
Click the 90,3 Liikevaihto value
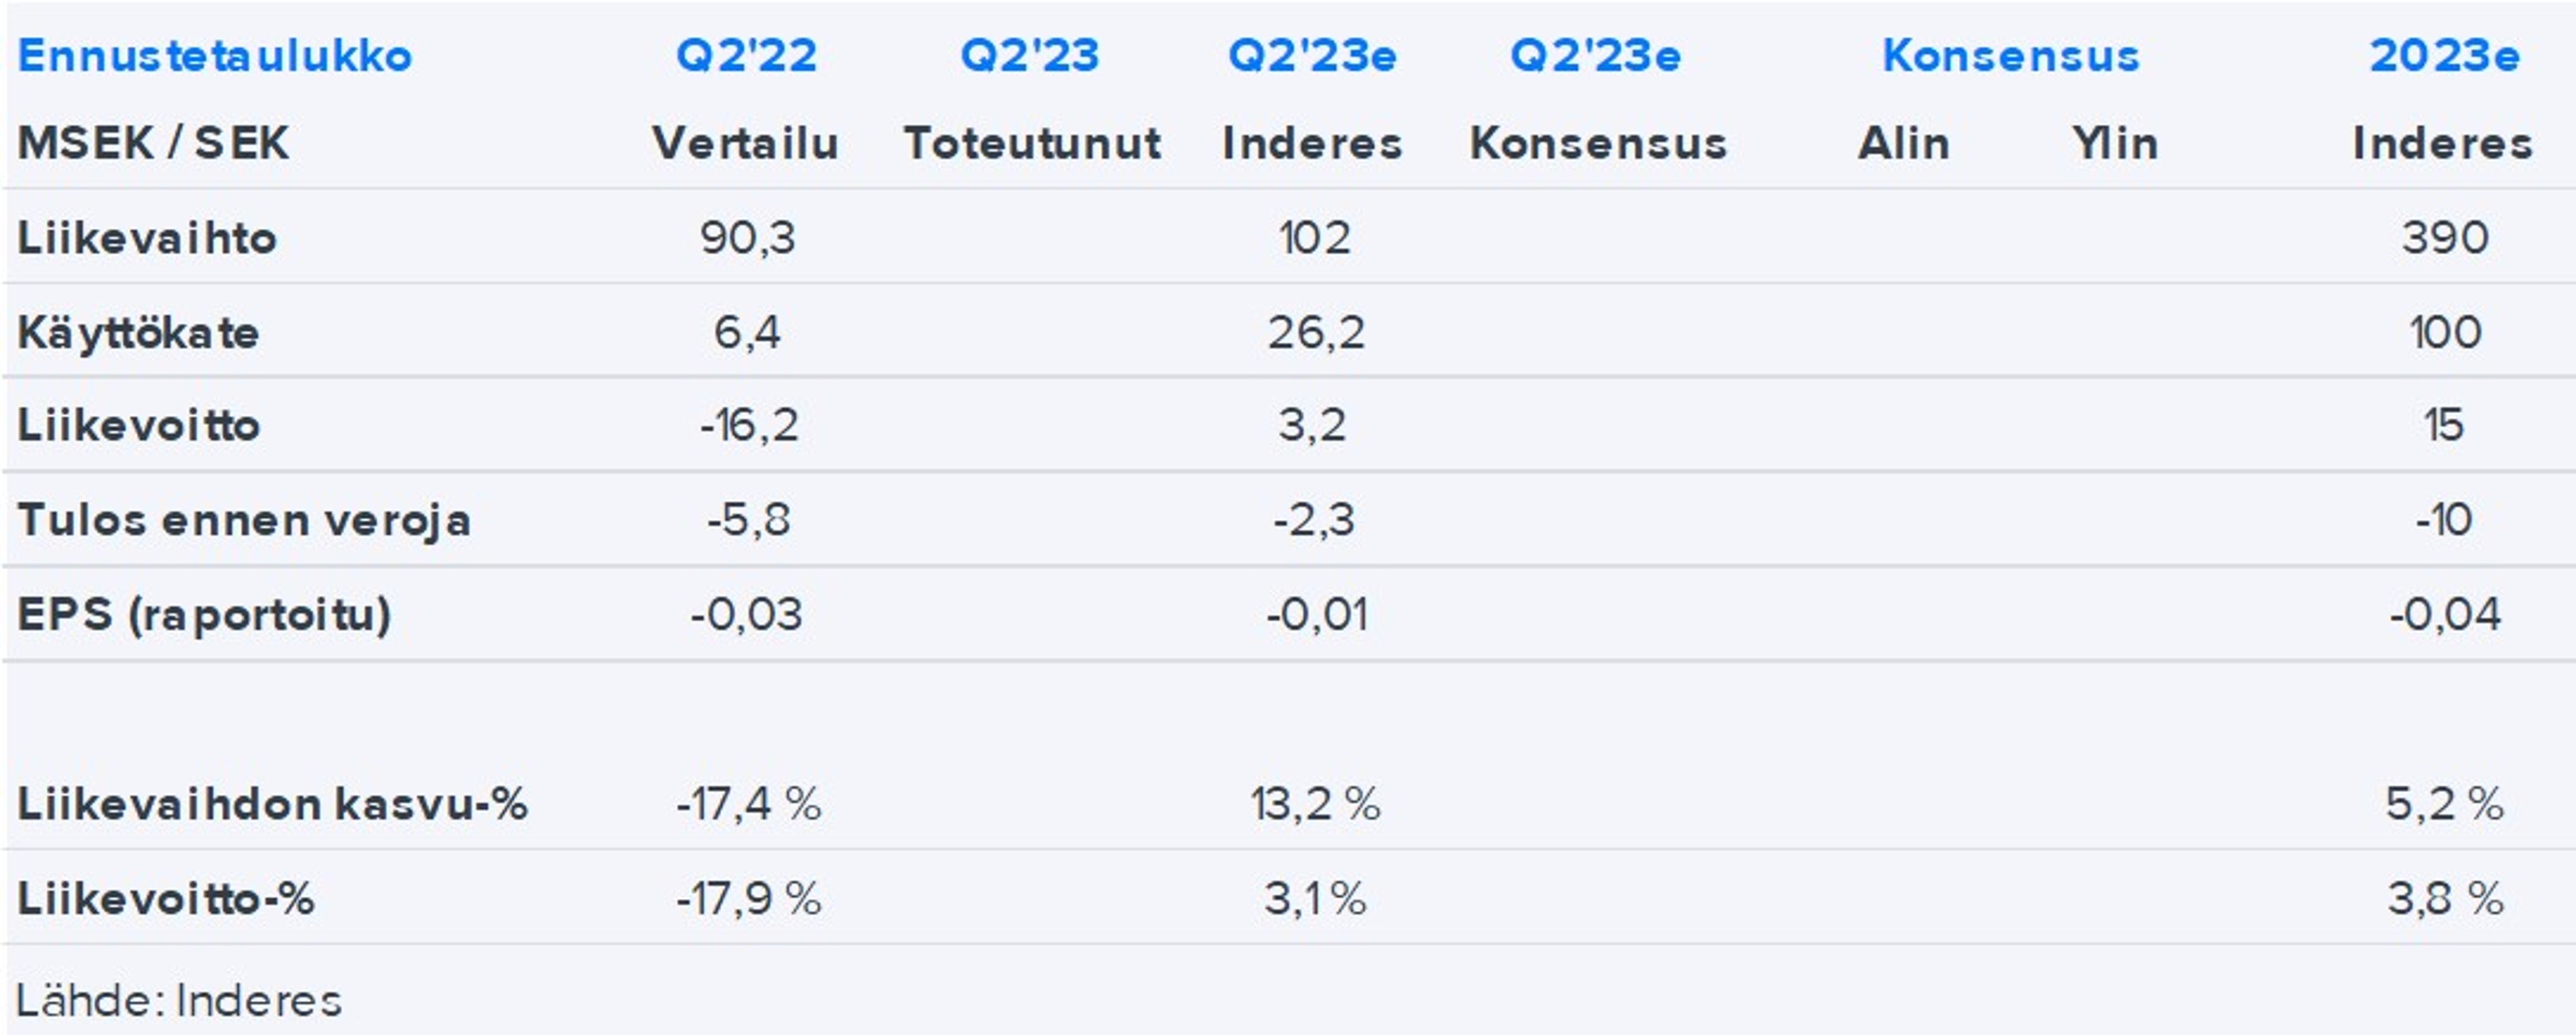coord(747,239)
